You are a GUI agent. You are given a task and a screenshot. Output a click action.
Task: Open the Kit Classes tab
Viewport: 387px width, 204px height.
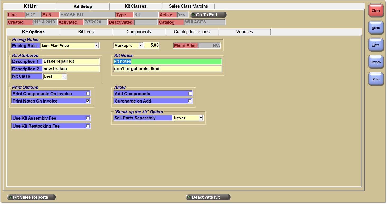(x=135, y=6)
